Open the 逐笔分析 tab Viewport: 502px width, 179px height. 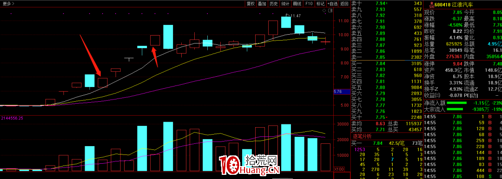(362, 136)
